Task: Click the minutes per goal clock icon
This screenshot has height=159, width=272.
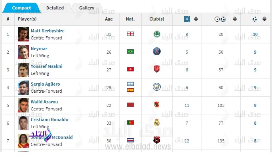Action: coord(217,19)
